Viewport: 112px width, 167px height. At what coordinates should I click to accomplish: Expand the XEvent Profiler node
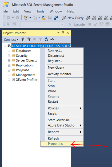pyautogui.click(x=9, y=80)
